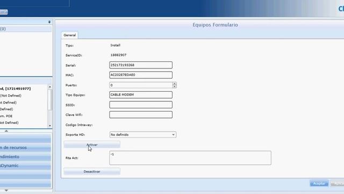Click the 'Codigo Intraway:' label
344x194 pixels.
79,124
